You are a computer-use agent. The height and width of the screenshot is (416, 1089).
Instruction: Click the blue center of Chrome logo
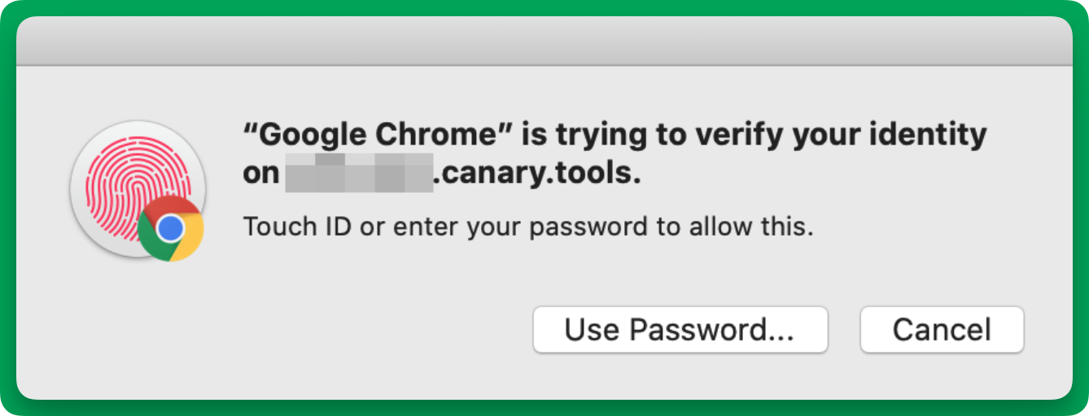170,229
